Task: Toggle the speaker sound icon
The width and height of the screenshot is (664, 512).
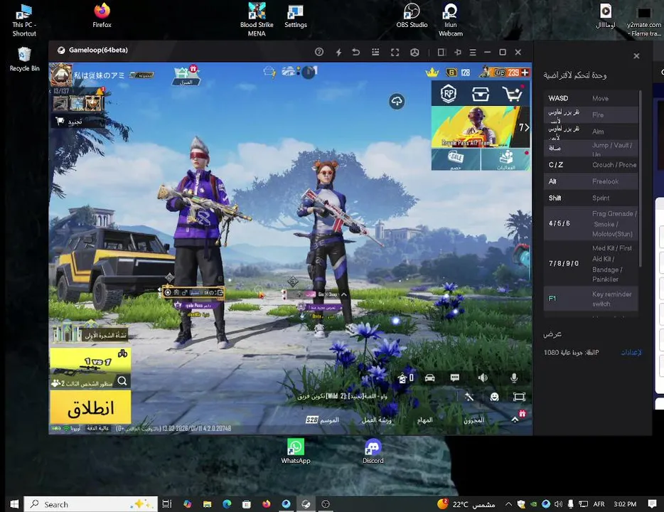Action: tap(483, 378)
